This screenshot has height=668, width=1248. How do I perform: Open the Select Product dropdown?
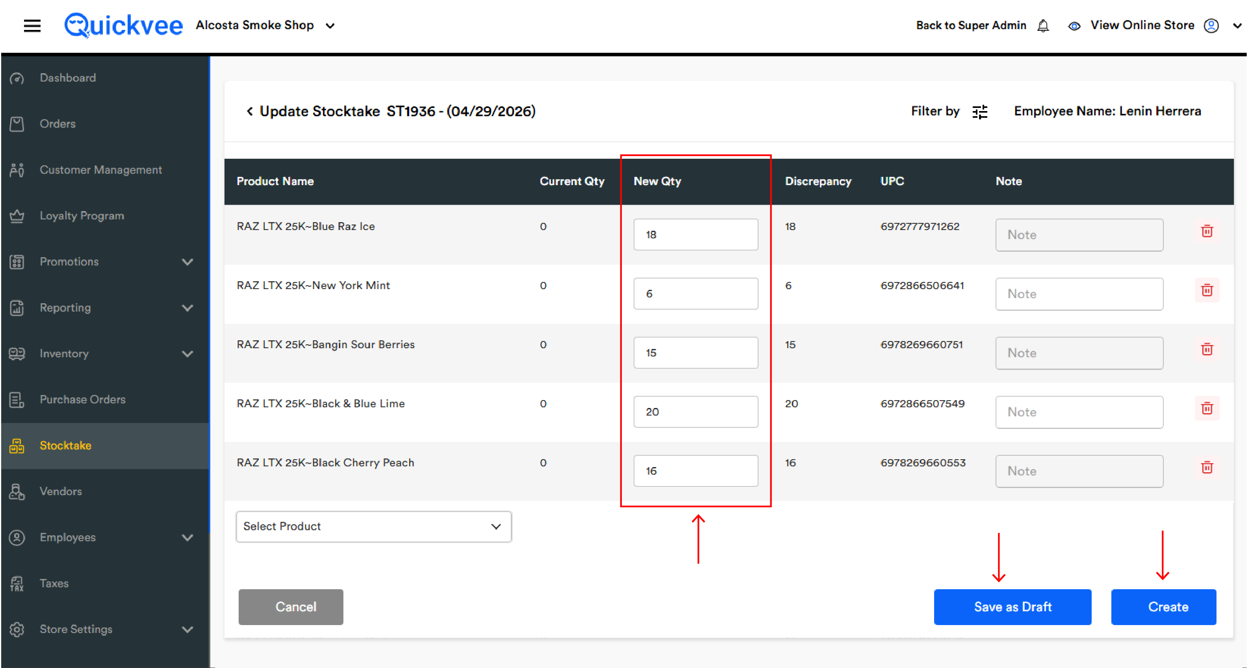tap(373, 527)
